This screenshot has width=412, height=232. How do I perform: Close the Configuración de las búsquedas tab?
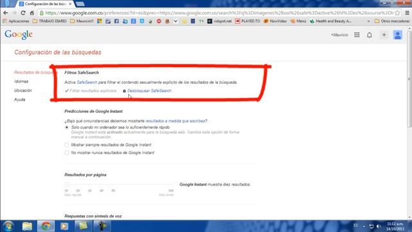point(70,4)
